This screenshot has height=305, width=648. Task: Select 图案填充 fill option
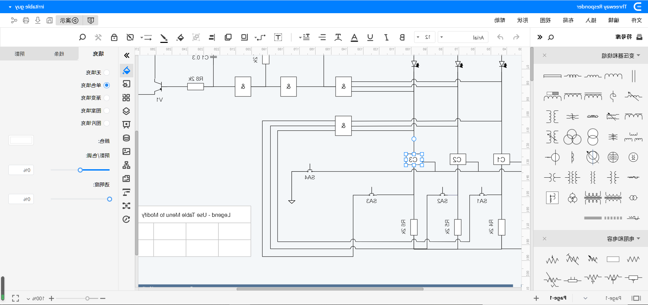coord(95,110)
